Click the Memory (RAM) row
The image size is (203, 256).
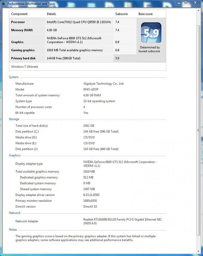(73, 30)
